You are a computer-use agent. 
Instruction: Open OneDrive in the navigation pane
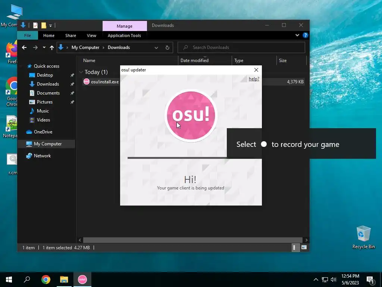click(43, 132)
